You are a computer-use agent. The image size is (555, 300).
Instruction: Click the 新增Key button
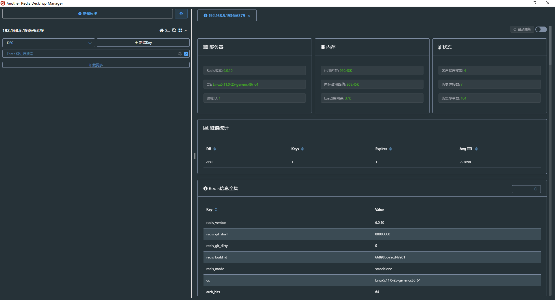pyautogui.click(x=143, y=42)
